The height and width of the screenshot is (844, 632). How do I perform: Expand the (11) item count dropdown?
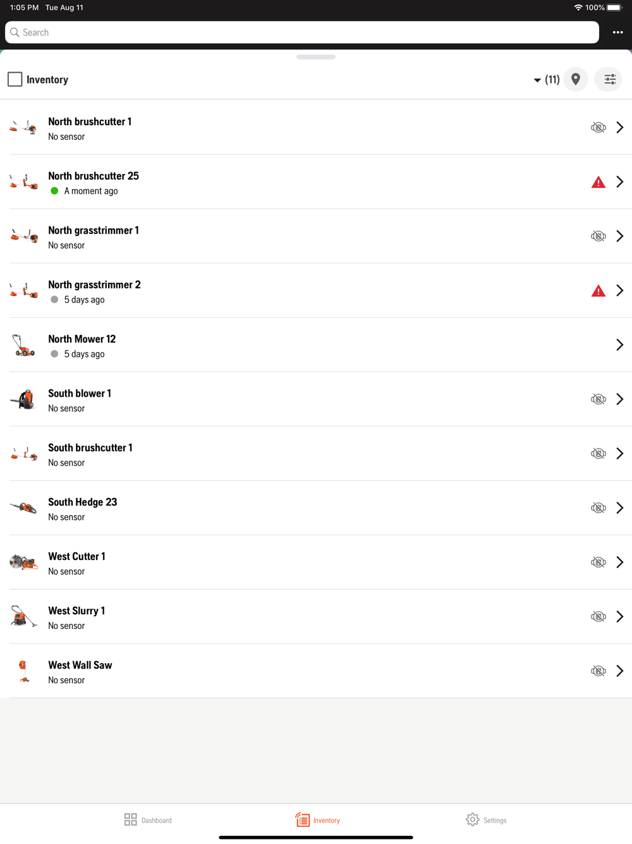pyautogui.click(x=546, y=80)
